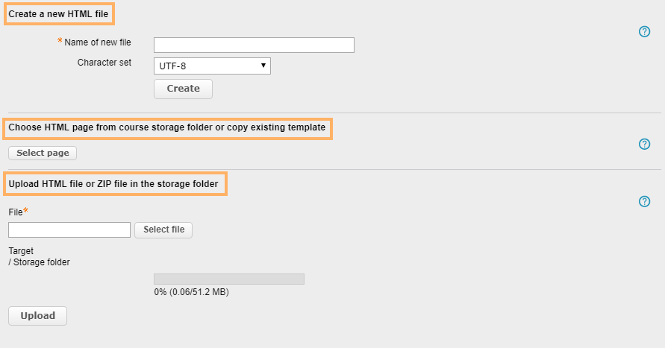The width and height of the screenshot is (665, 348).
Task: Focus the File path input box
Action: click(69, 230)
